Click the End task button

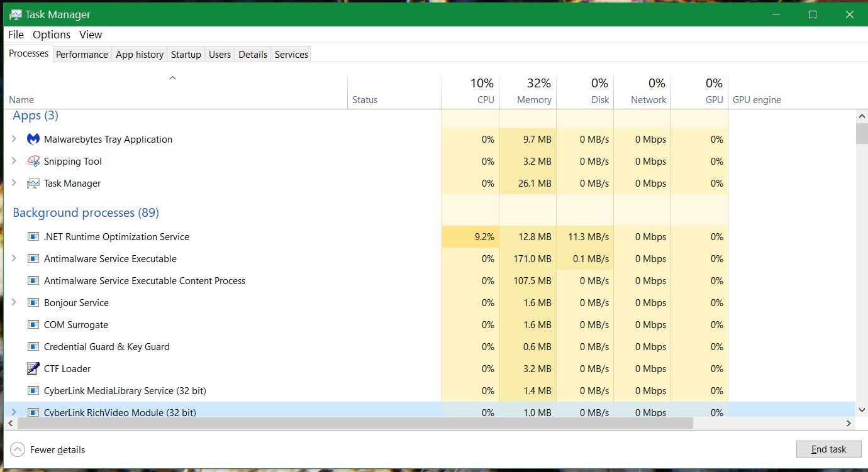tap(828, 449)
